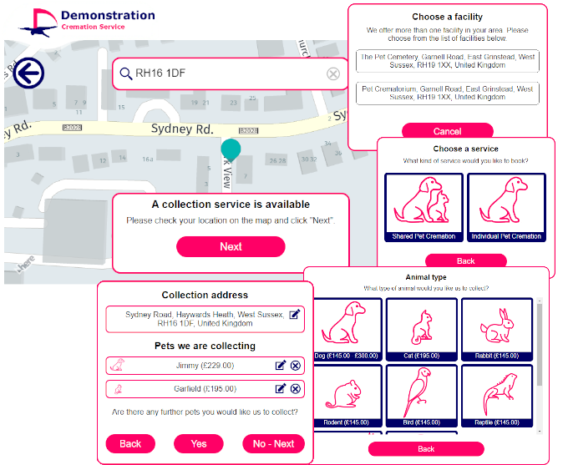Choose Dog animal type
Image resolution: width=568 pixels, height=465 pixels.
(x=347, y=330)
